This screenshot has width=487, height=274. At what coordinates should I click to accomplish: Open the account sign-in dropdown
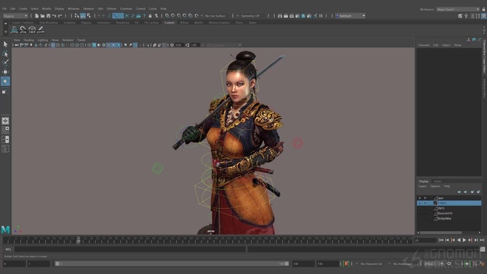point(350,16)
